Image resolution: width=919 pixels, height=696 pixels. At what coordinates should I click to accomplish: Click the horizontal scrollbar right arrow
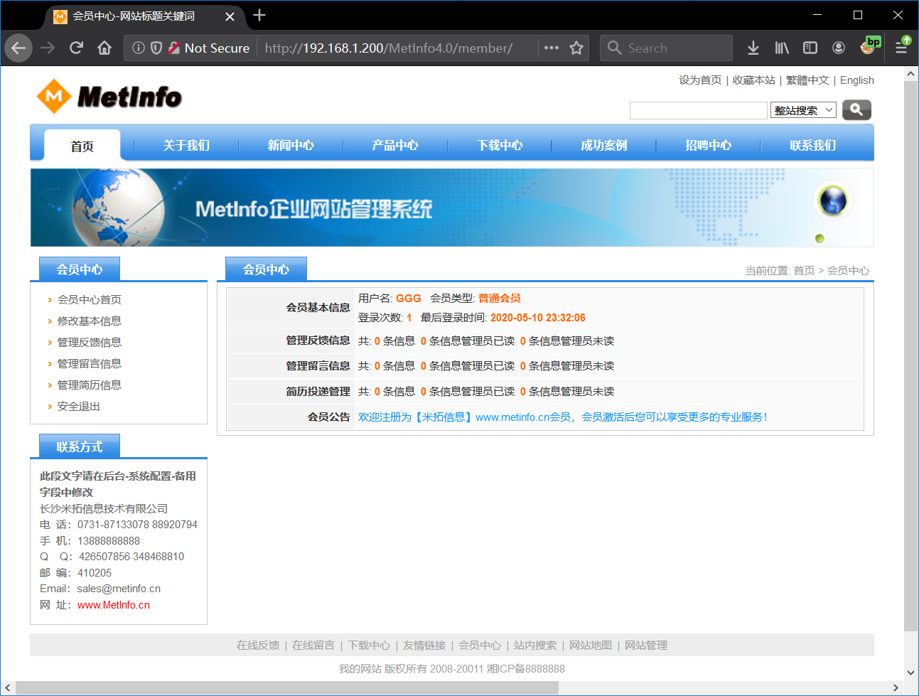896,688
